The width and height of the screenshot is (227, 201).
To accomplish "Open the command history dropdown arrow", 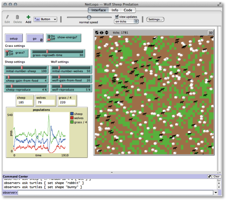I will (x=216, y=193).
